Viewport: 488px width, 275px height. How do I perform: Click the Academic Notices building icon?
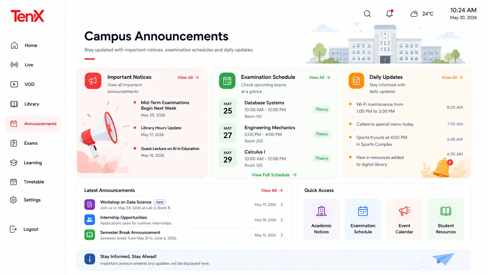pos(321,211)
